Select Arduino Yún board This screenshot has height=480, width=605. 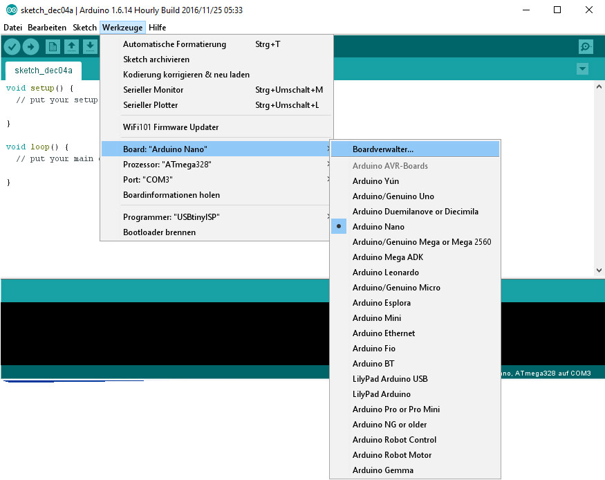(x=415, y=181)
